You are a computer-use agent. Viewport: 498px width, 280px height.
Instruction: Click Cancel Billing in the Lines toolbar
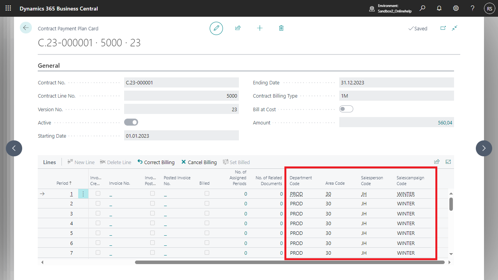199,162
